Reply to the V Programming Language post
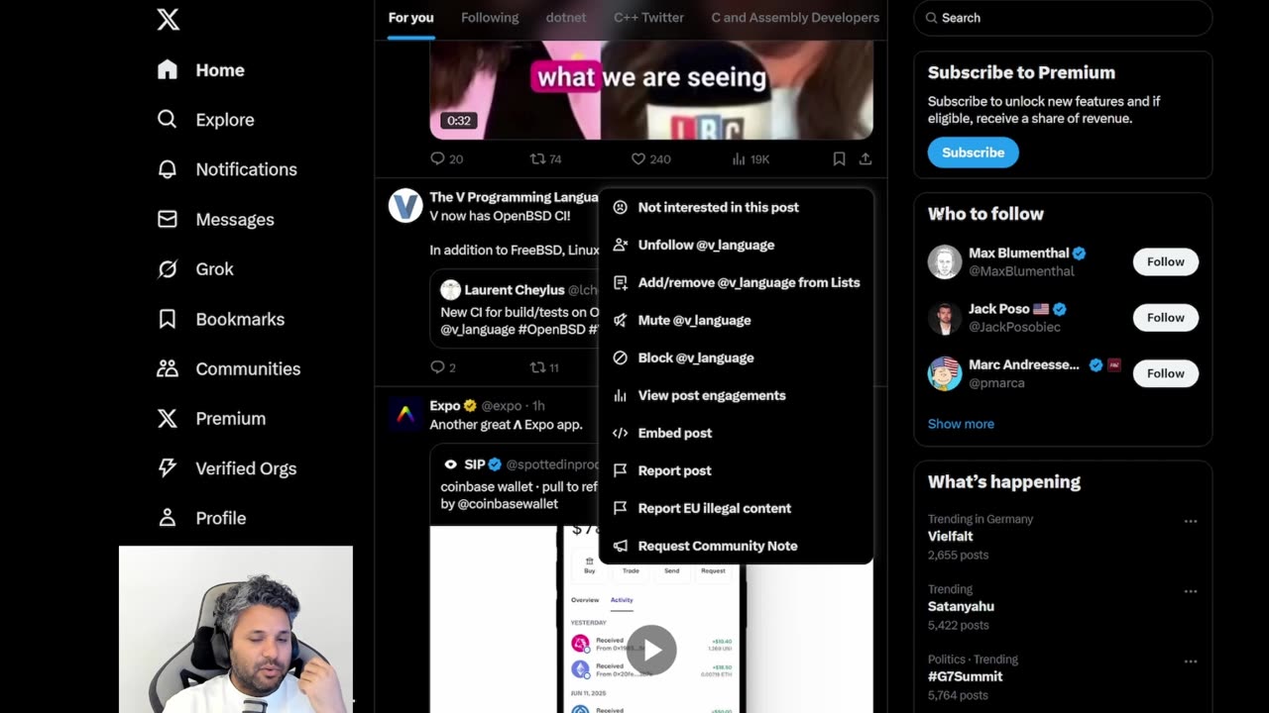Viewport: 1269px width, 713px height. click(443, 367)
